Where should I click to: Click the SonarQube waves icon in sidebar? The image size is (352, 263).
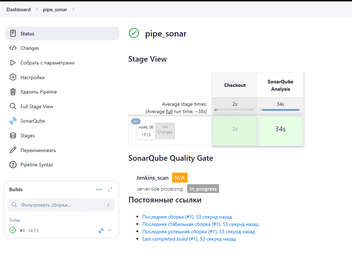13,121
